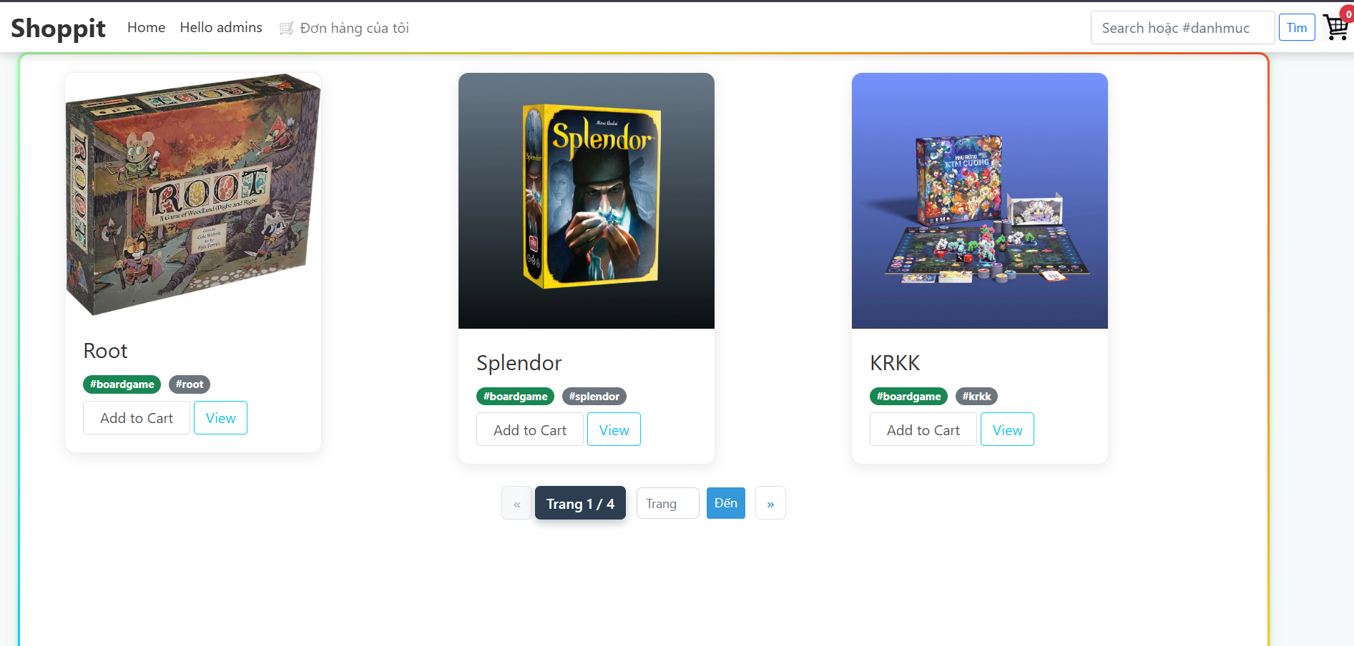Filter by #krkk tag
This screenshot has width=1354, height=646.
pyautogui.click(x=976, y=396)
